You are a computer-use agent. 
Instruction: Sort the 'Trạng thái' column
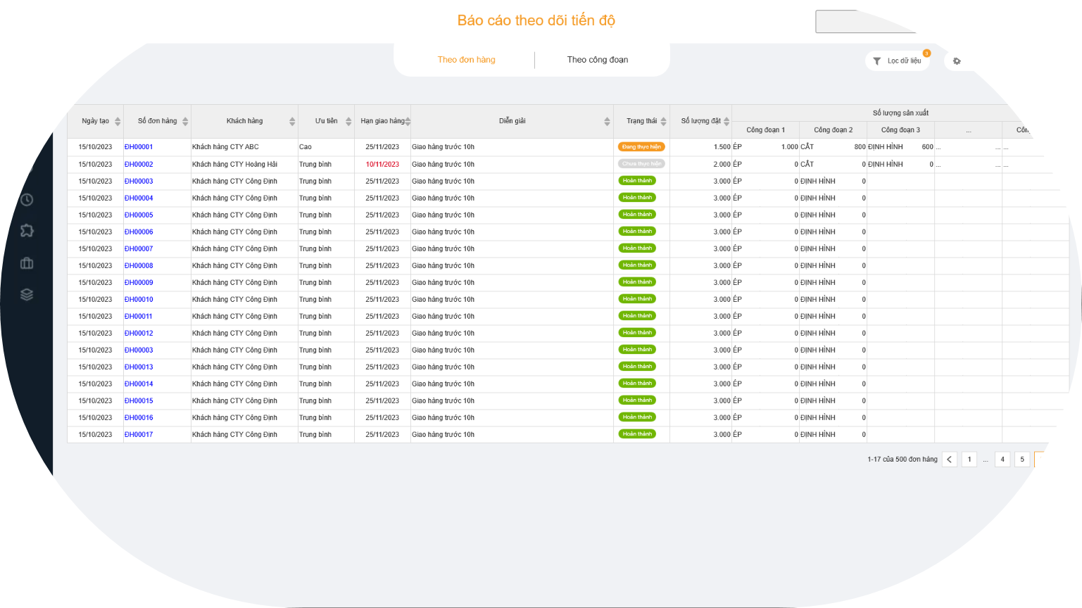[x=641, y=121]
